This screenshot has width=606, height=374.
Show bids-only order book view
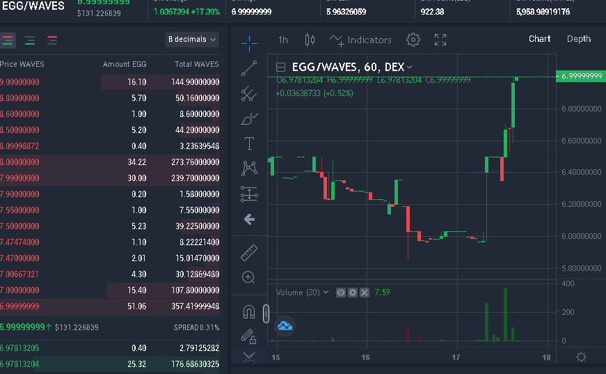(30, 40)
